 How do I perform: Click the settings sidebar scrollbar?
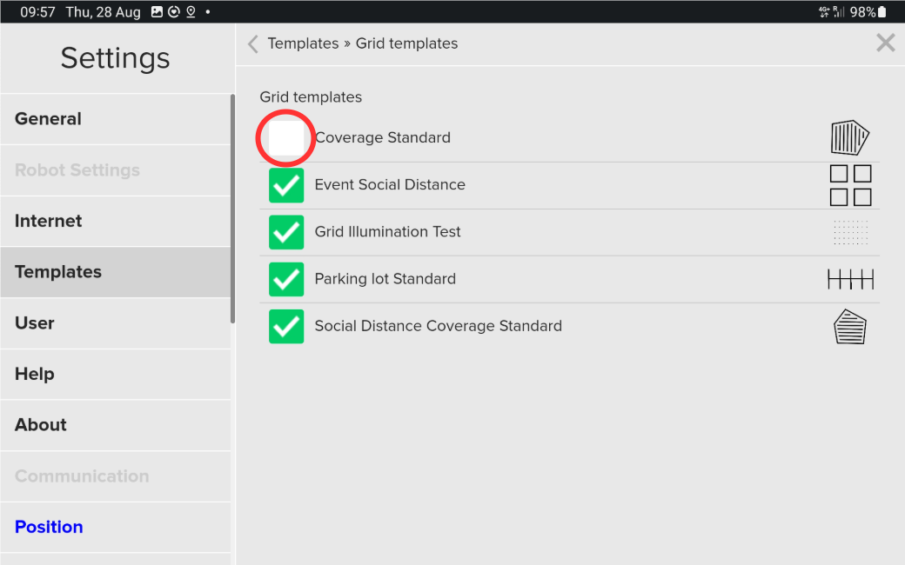(x=232, y=209)
